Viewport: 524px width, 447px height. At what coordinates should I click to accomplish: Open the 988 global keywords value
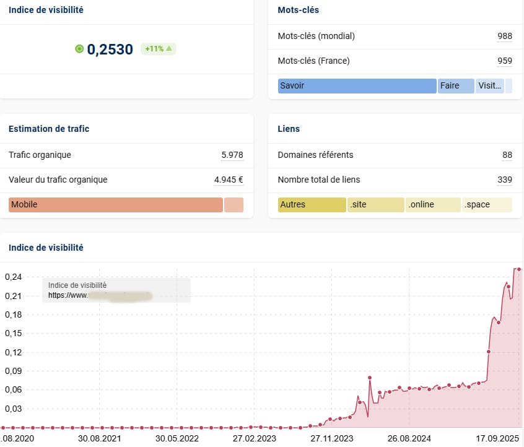[x=504, y=36]
